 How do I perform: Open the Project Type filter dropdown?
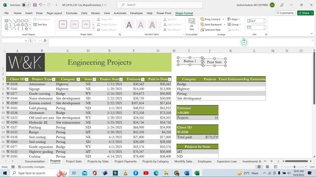(54, 80)
